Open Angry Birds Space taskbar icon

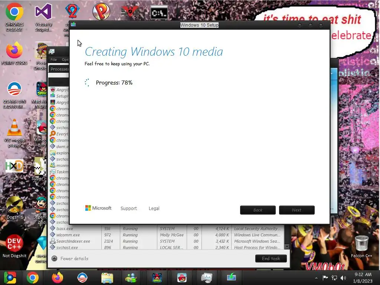pyautogui.click(x=157, y=278)
